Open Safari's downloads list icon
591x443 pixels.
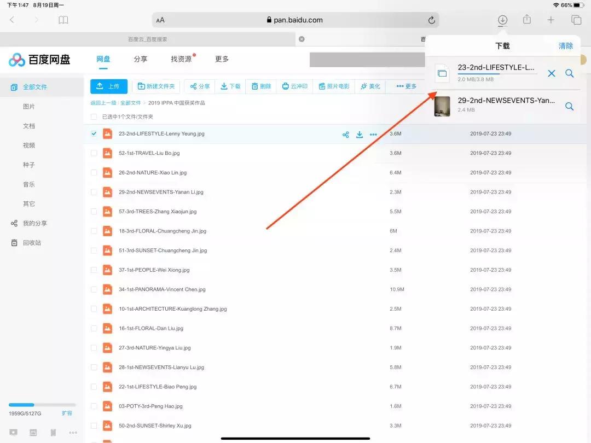[502, 20]
